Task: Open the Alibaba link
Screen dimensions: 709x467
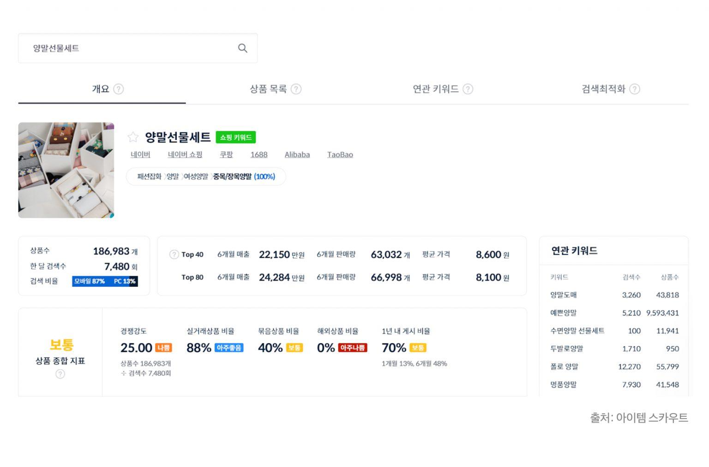Action: [x=297, y=155]
